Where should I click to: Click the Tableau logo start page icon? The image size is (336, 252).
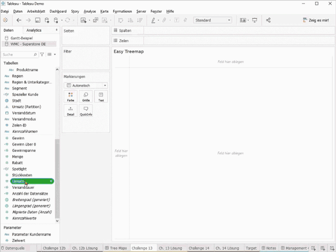5,20
